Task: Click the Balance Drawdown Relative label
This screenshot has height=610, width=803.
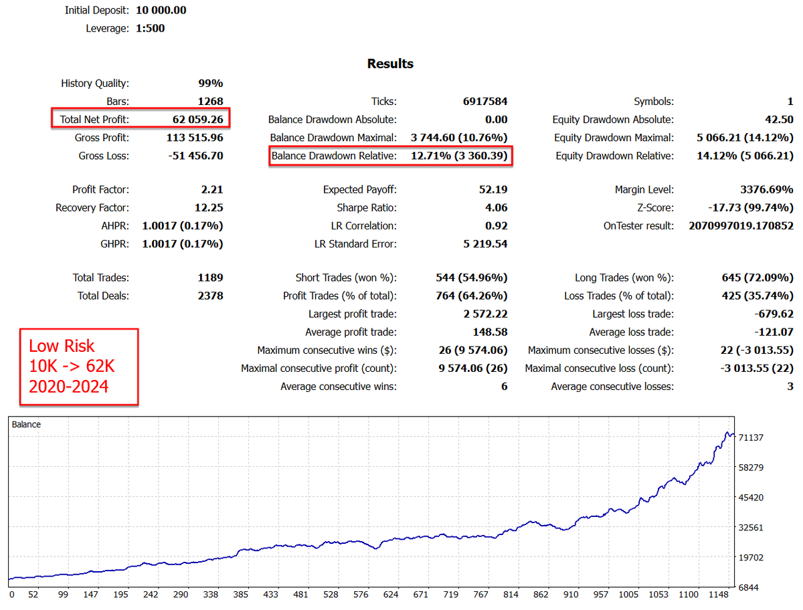Action: click(x=333, y=156)
